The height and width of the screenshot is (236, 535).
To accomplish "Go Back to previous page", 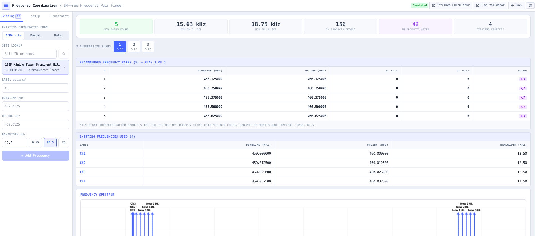I will 516,5.
